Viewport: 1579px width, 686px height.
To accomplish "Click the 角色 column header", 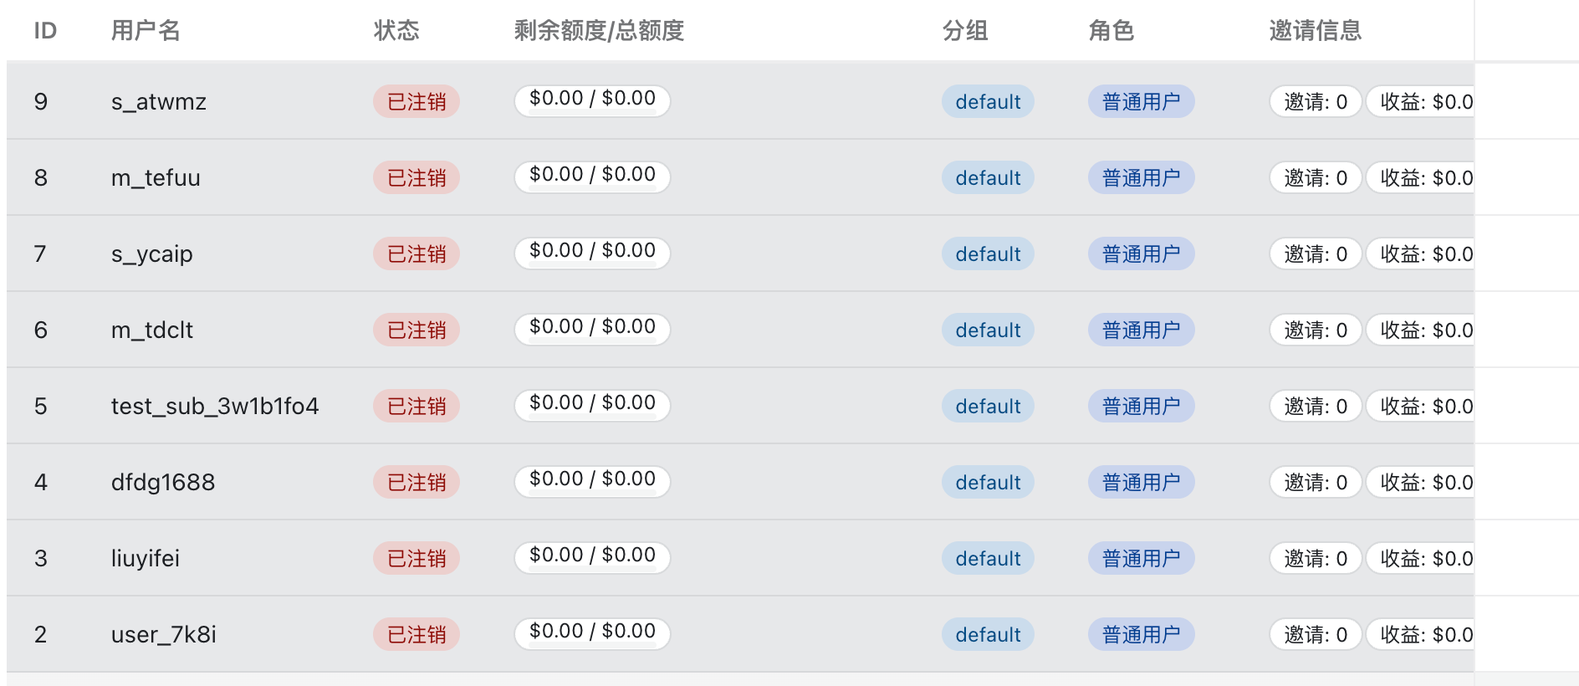I will click(1111, 31).
